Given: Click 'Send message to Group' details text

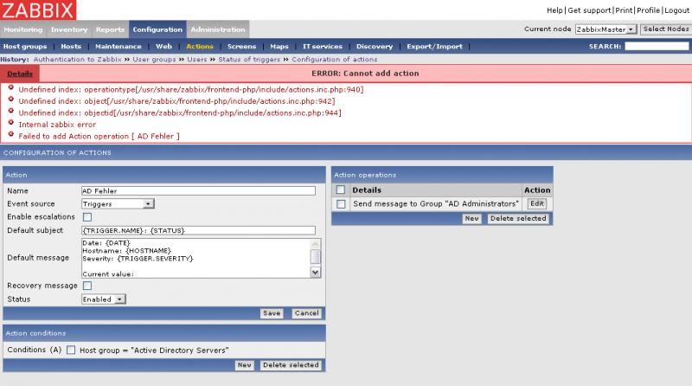Looking at the screenshot, I should 436,203.
